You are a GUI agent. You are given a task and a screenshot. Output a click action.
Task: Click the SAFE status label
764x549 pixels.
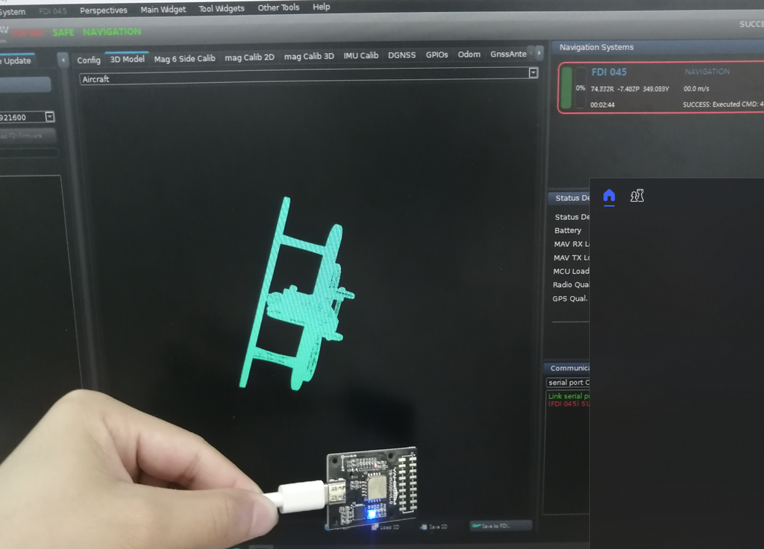coord(63,33)
